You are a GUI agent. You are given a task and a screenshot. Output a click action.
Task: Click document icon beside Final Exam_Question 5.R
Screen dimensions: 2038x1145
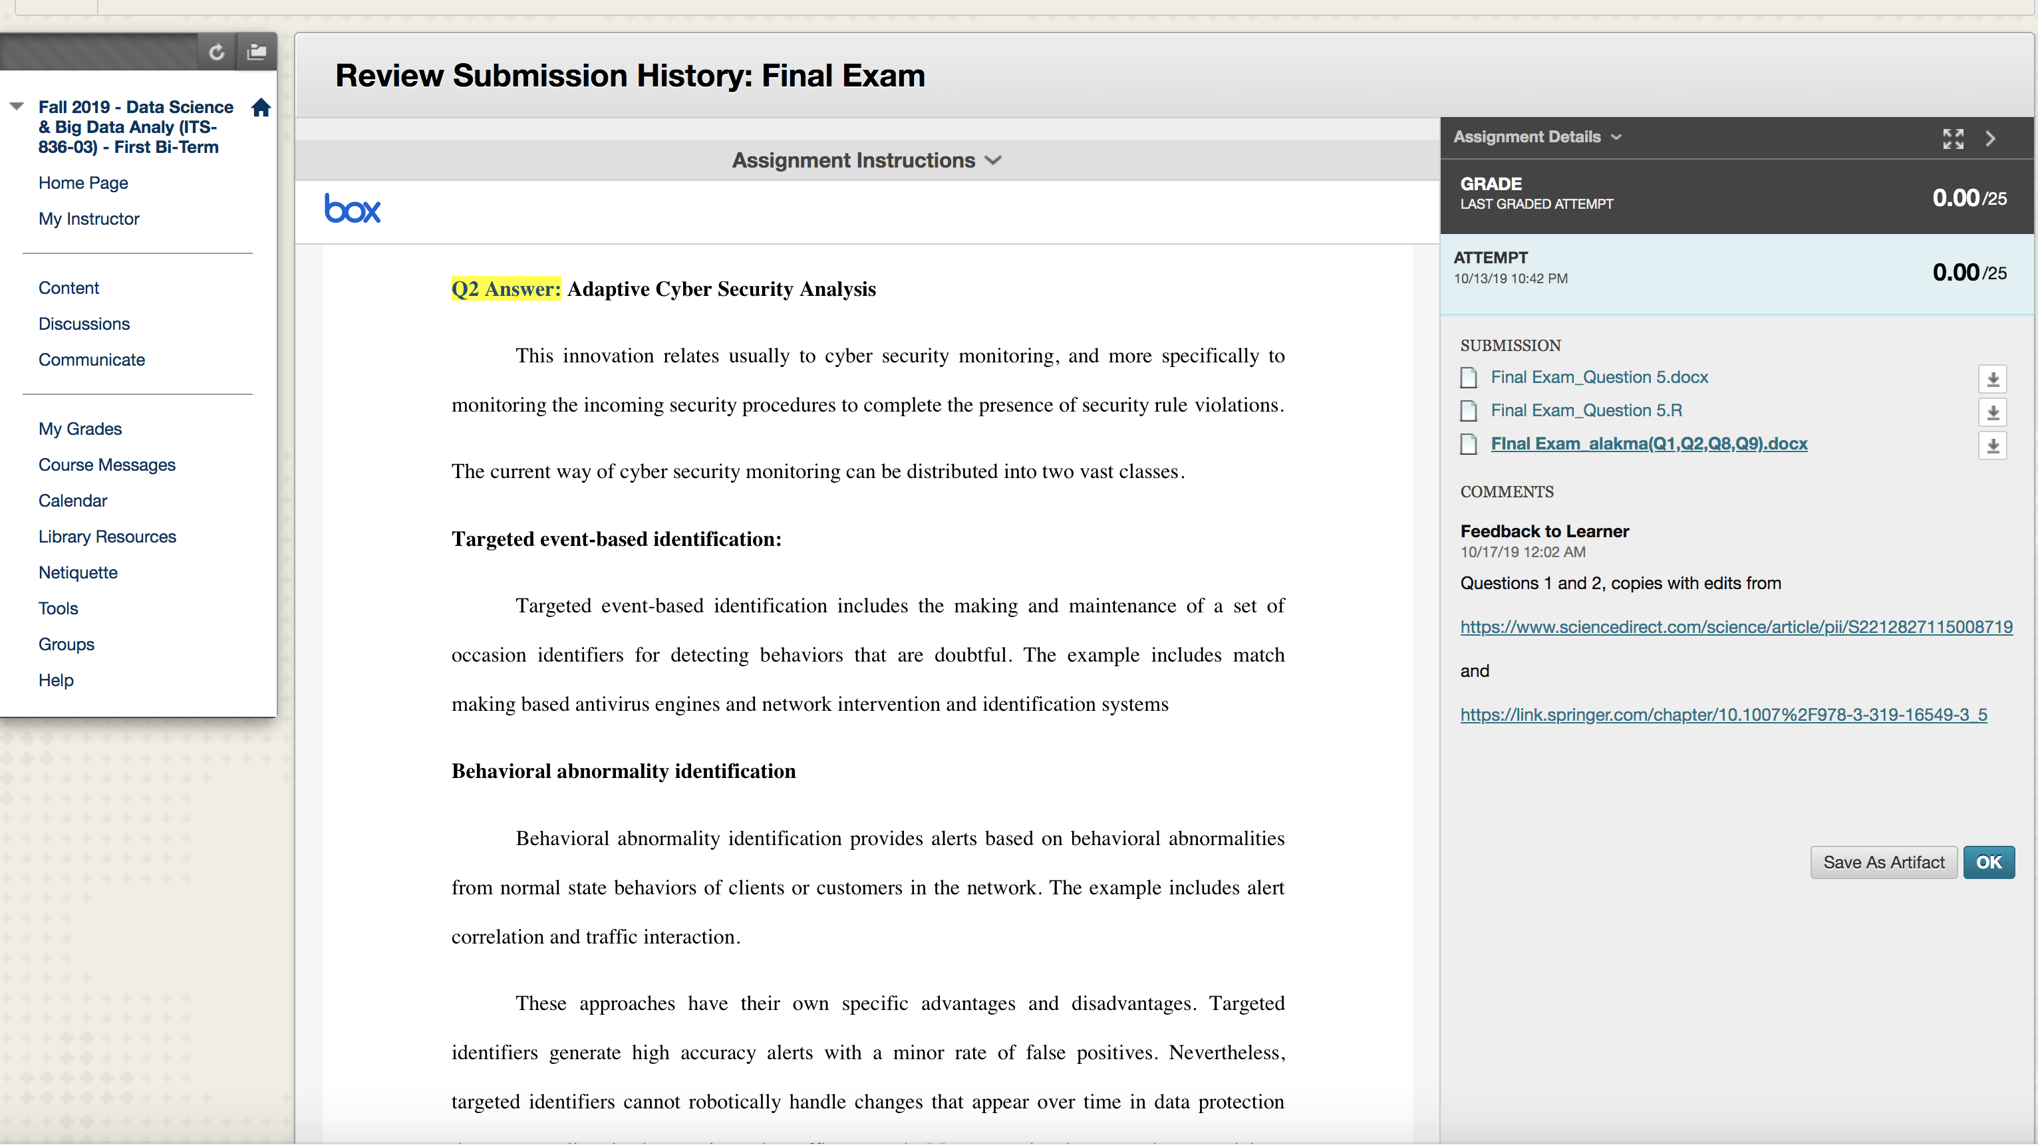(x=1469, y=411)
